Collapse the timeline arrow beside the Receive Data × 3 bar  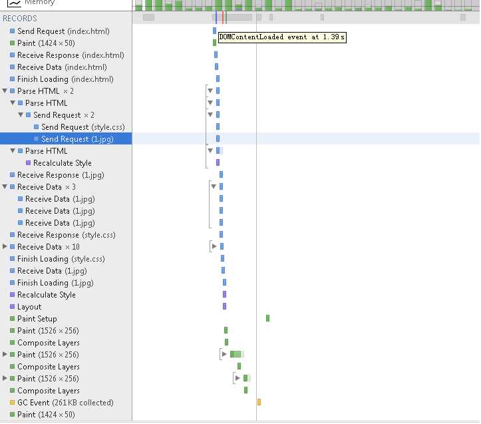[x=214, y=186]
